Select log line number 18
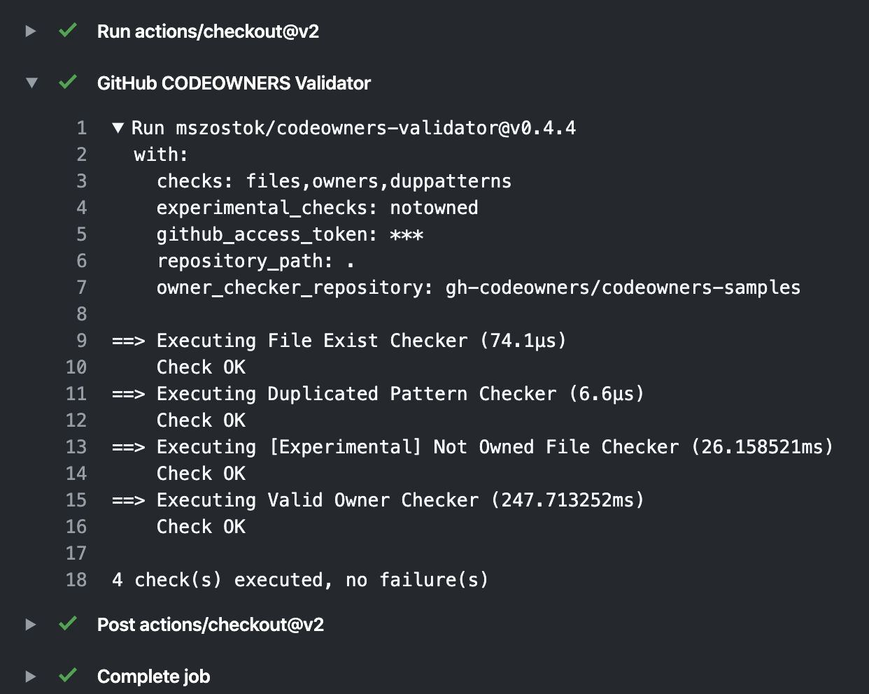Viewport: 869px width, 694px height. [76, 580]
